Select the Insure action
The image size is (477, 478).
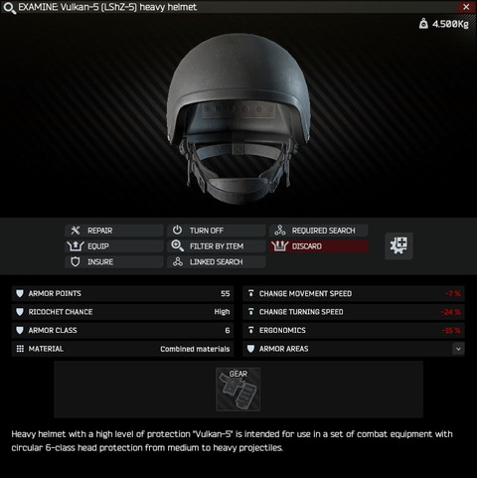tap(114, 261)
